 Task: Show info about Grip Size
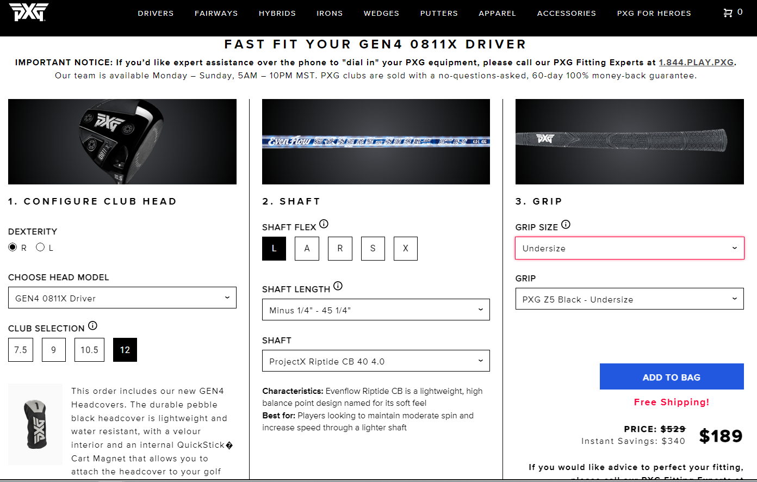point(566,224)
